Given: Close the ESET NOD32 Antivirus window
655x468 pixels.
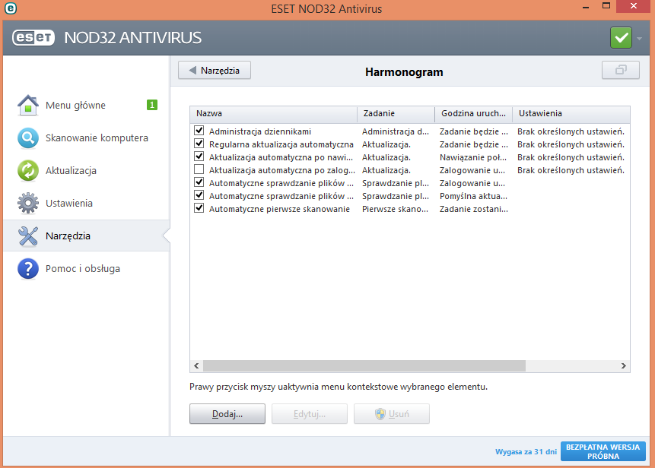Looking at the screenshot, I should (x=634, y=6).
